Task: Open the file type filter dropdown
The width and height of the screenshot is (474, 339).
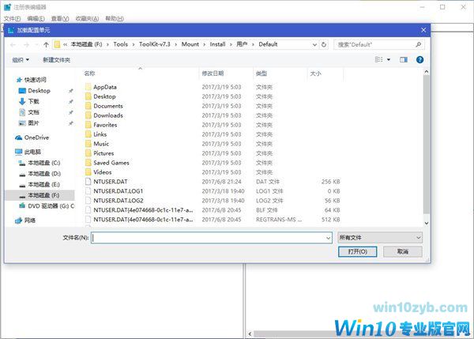Action: pyautogui.click(x=380, y=237)
